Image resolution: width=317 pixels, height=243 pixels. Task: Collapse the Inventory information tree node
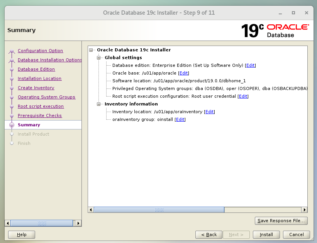click(x=99, y=104)
